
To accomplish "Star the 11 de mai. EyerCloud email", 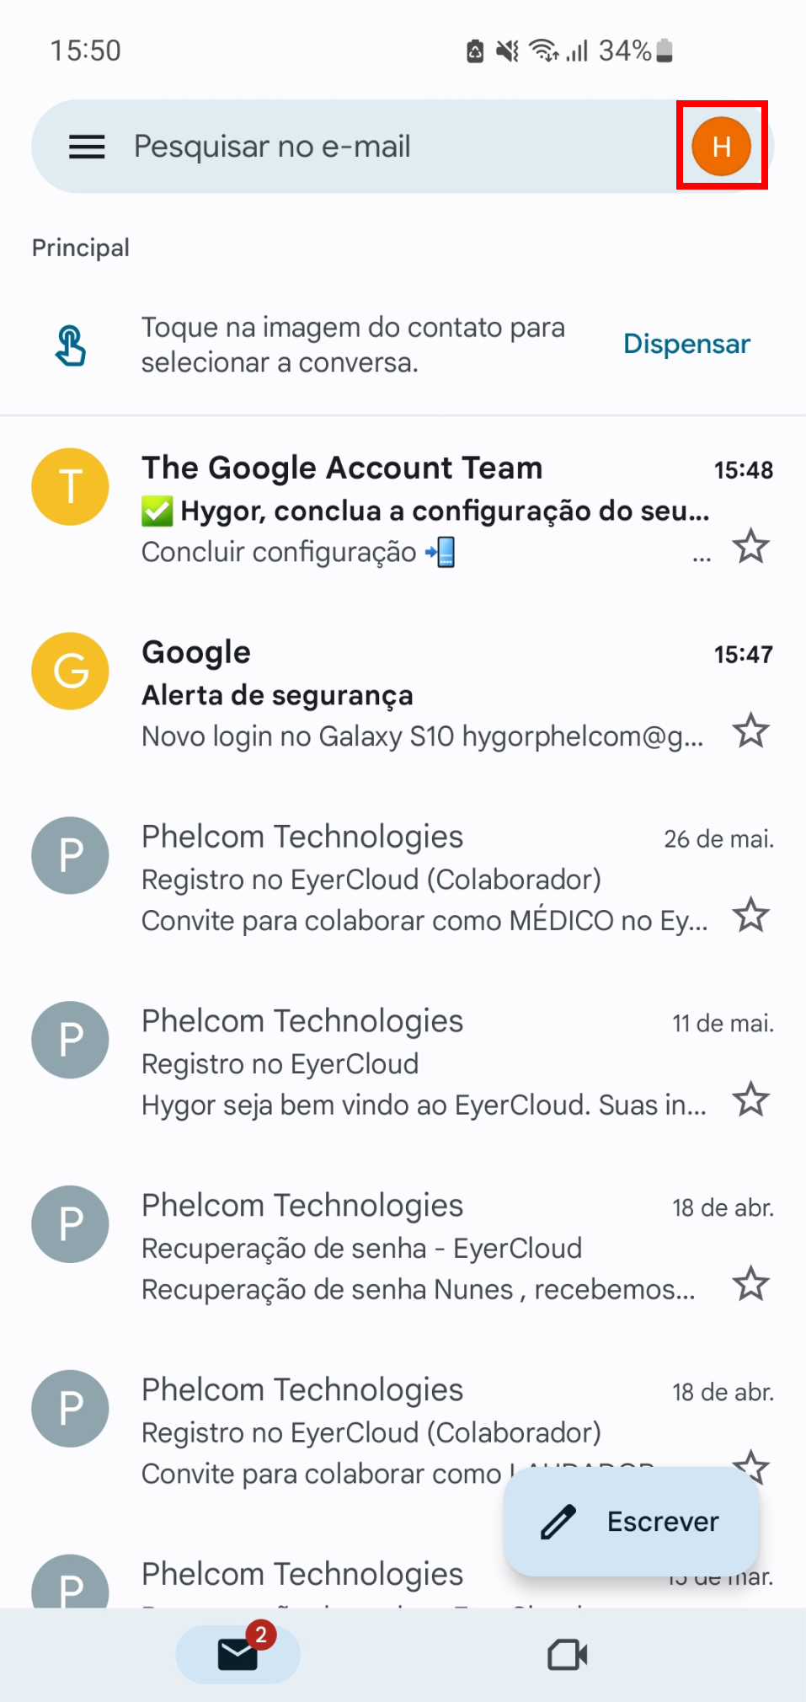I will tap(750, 1100).
